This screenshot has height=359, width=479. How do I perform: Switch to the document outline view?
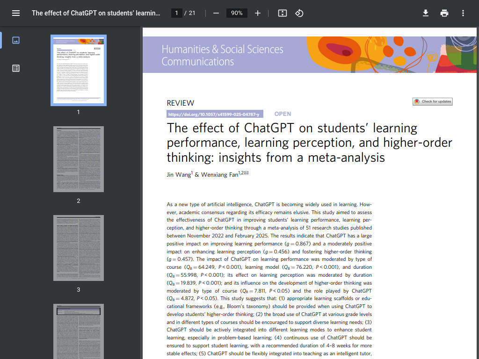click(x=16, y=68)
